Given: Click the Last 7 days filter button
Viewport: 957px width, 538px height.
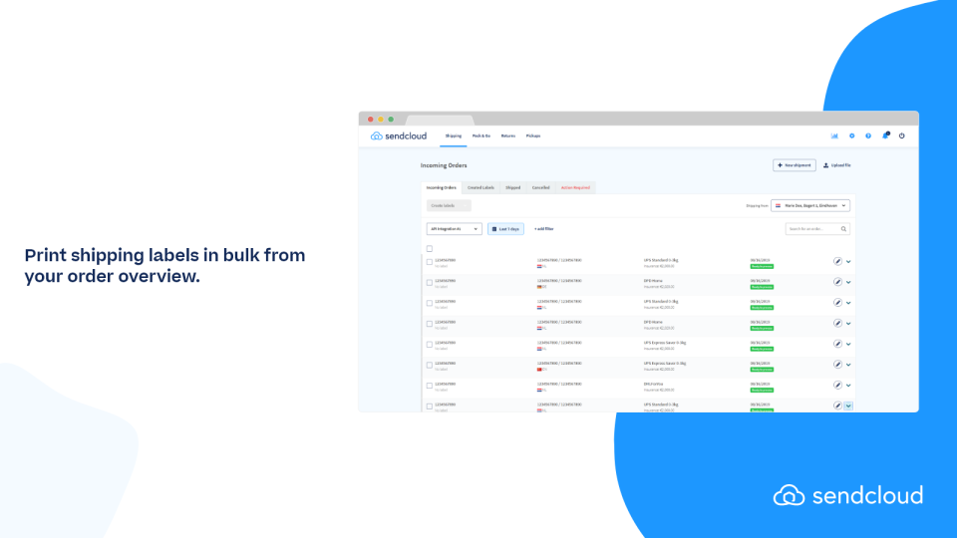Looking at the screenshot, I should [505, 229].
